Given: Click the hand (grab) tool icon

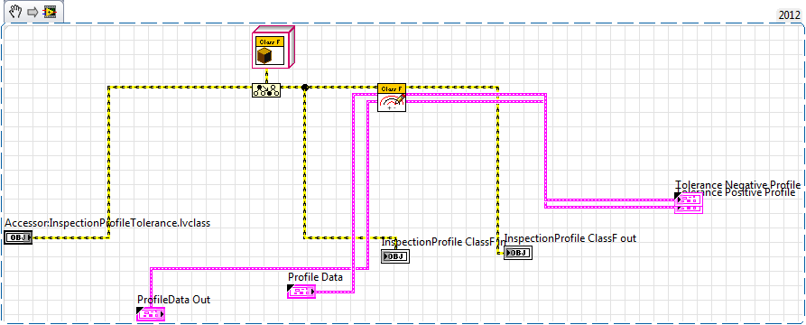Looking at the screenshot, I should tap(15, 12).
